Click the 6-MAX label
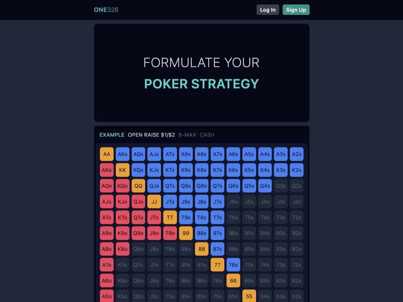 187,135
